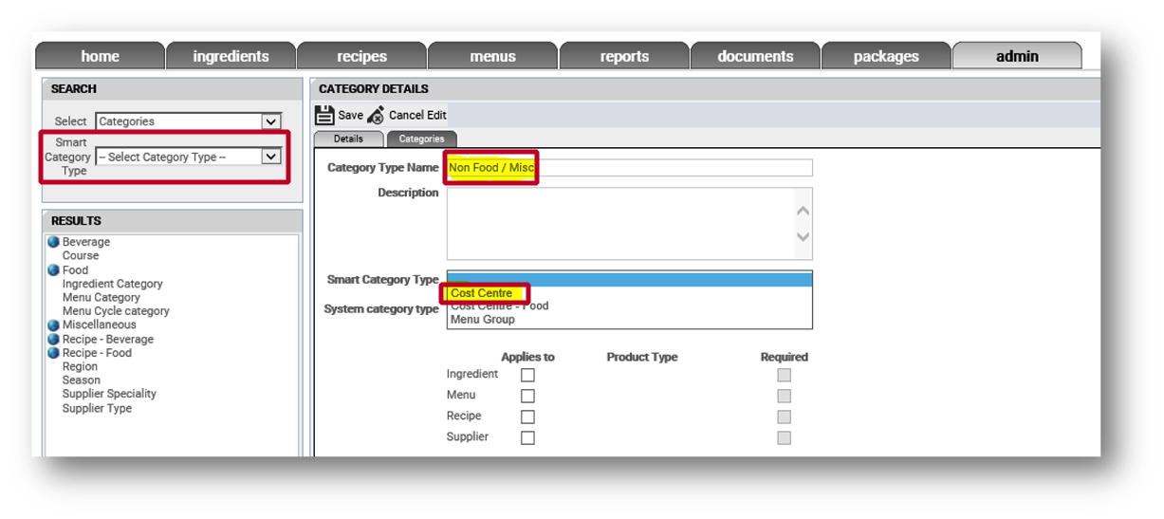
Task: Tick the Supplier Applies to checkbox
Action: click(527, 437)
